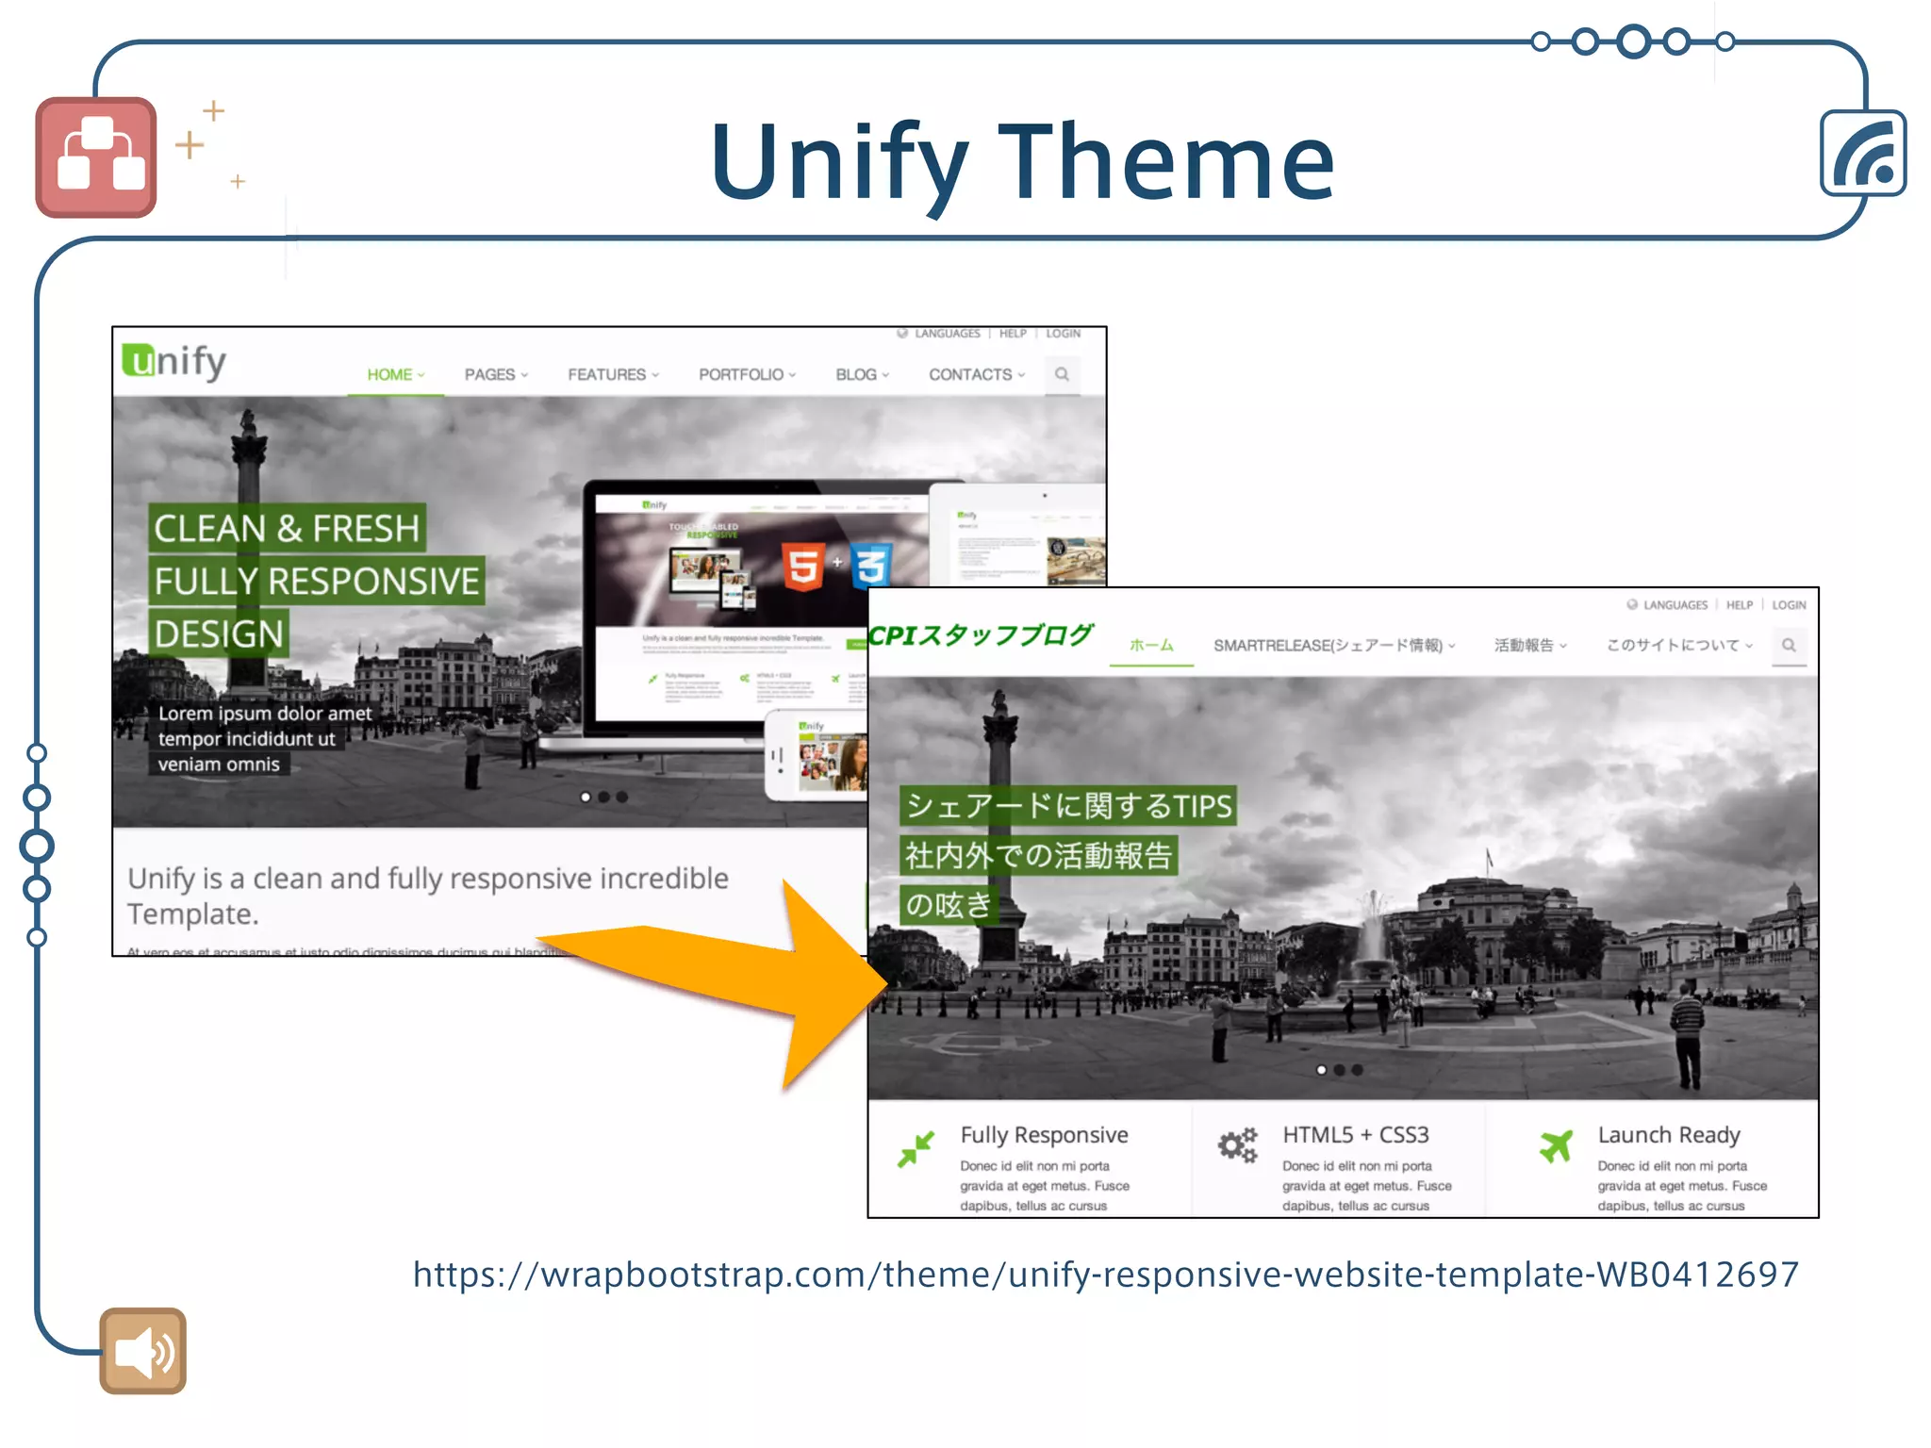
Task: Click the HTML5 + CSS3 heading
Action: click(1356, 1135)
